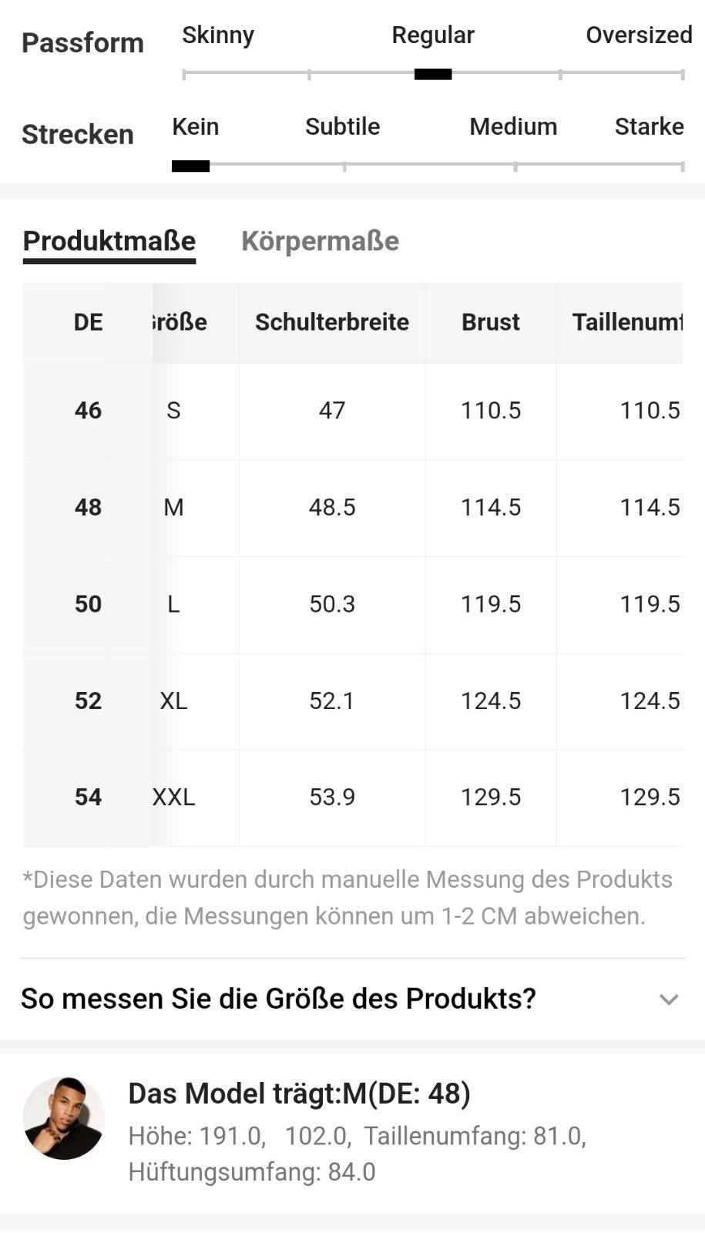
Task: Click the DE column header
Action: 88,322
